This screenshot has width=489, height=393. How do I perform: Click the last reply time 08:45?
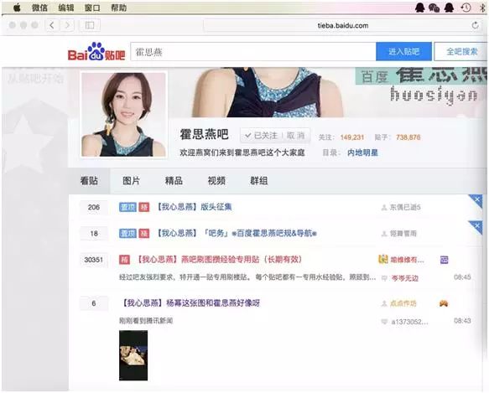[x=462, y=277]
